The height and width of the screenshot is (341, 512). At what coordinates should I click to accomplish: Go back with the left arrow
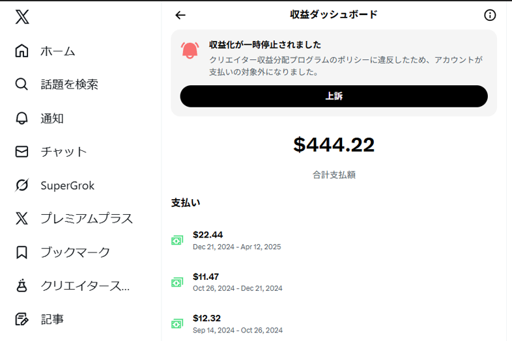(180, 15)
